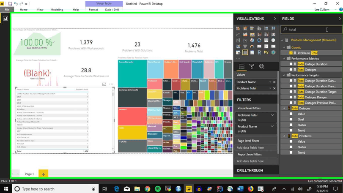
Task: Check the Total Outage Duration Prev... field
Action: click(291, 86)
